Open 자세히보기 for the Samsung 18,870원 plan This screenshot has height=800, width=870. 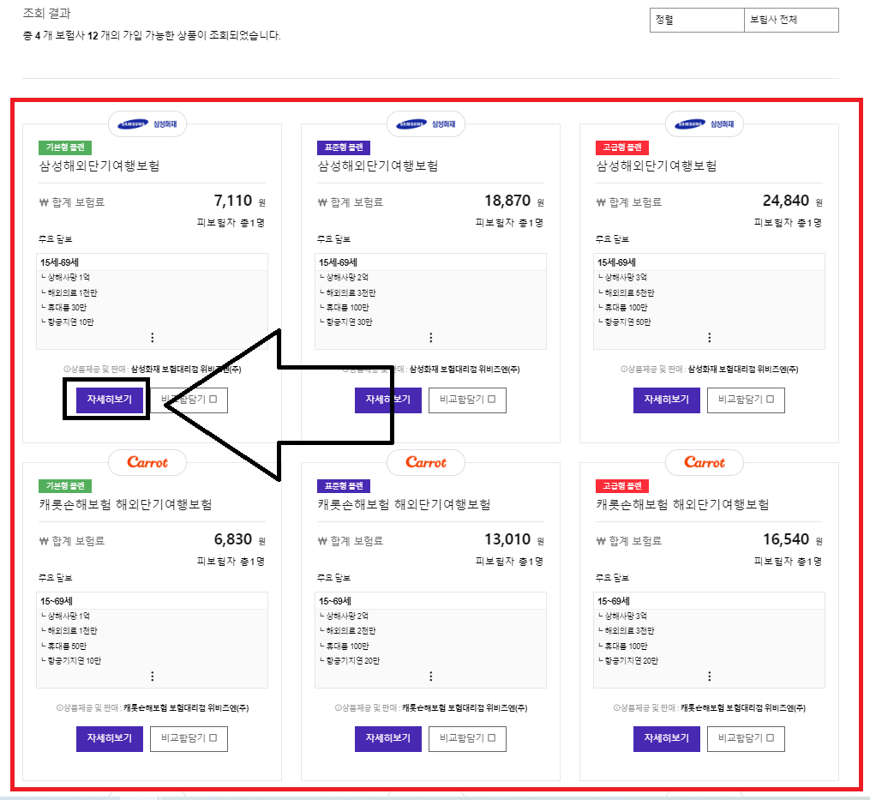coord(387,400)
